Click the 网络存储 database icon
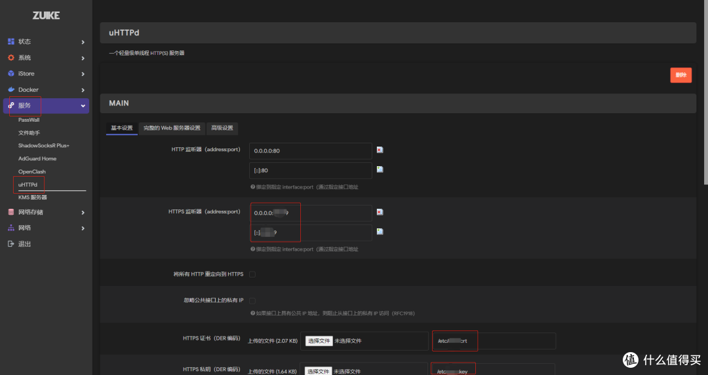 [11, 212]
